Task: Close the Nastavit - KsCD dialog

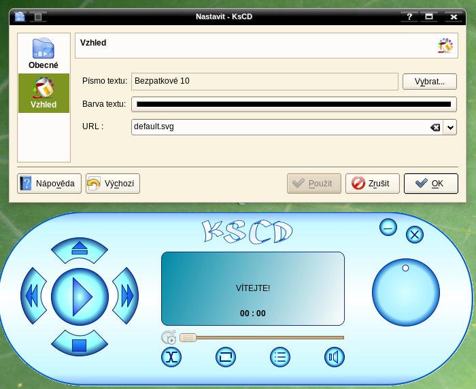Action: coord(454,16)
